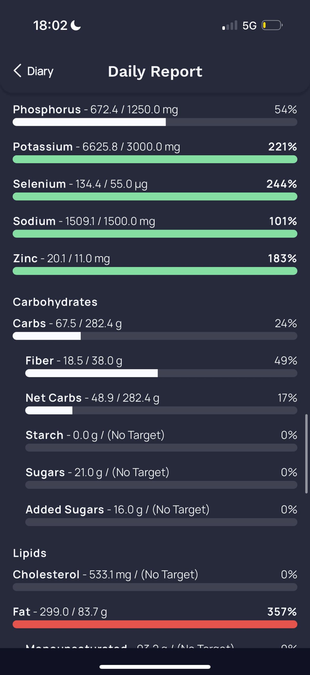
Task: Tap the moon focus mode icon
Action: (76, 25)
